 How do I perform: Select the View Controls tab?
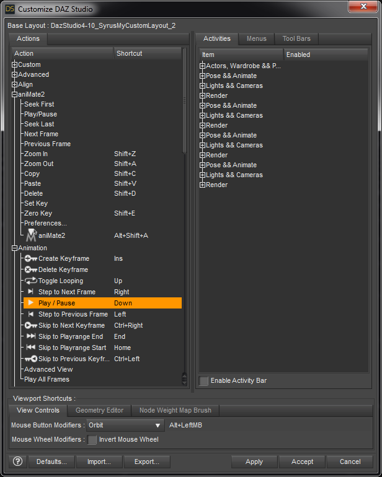pyautogui.click(x=38, y=410)
